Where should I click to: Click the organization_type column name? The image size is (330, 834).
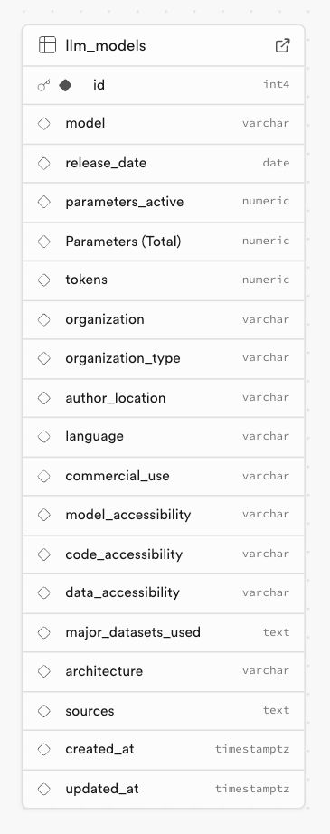[x=123, y=358]
